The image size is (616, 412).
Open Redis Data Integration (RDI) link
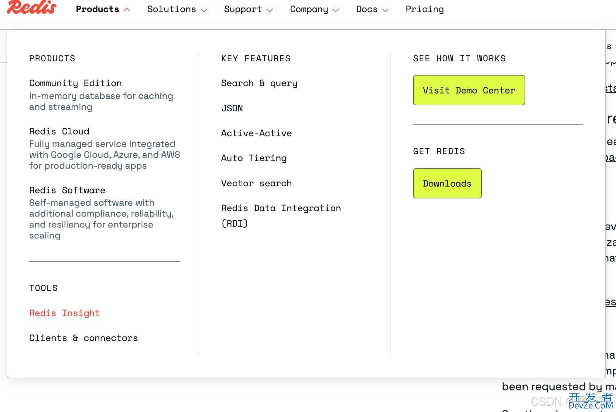(x=281, y=216)
